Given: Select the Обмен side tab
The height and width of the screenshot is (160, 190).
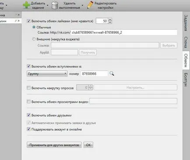Looking at the screenshot, I should 186,60.
